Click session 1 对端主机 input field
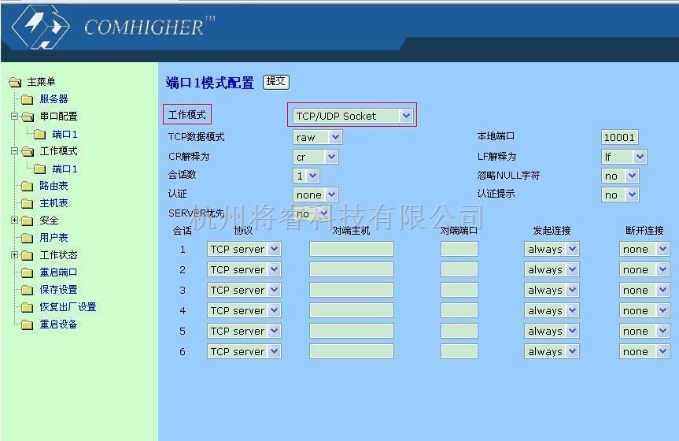 352,249
